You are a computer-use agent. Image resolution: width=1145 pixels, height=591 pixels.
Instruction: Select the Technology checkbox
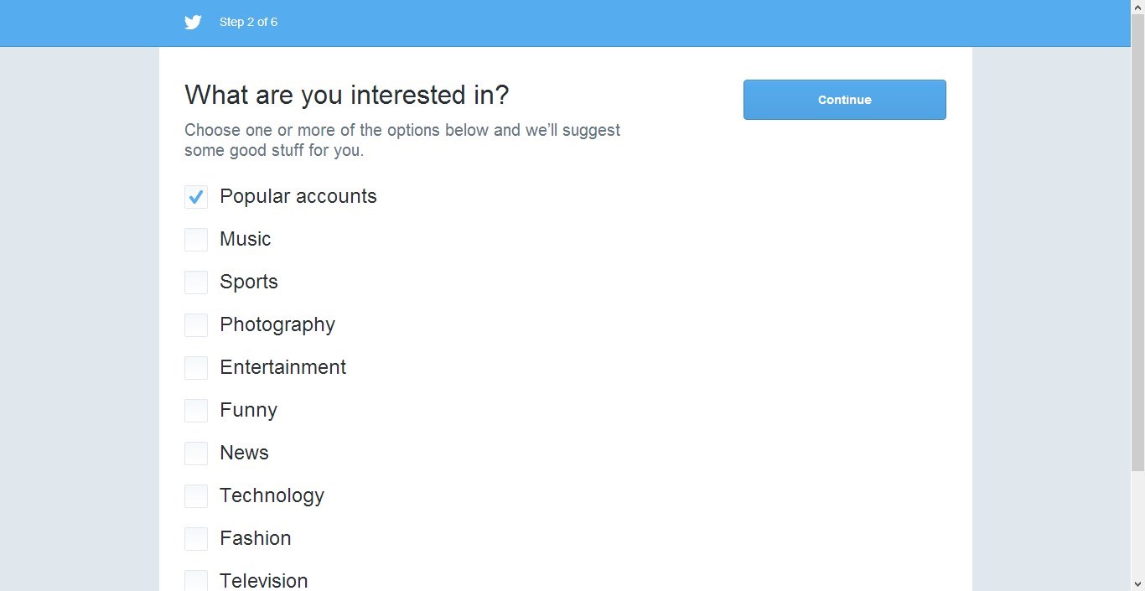(195, 496)
